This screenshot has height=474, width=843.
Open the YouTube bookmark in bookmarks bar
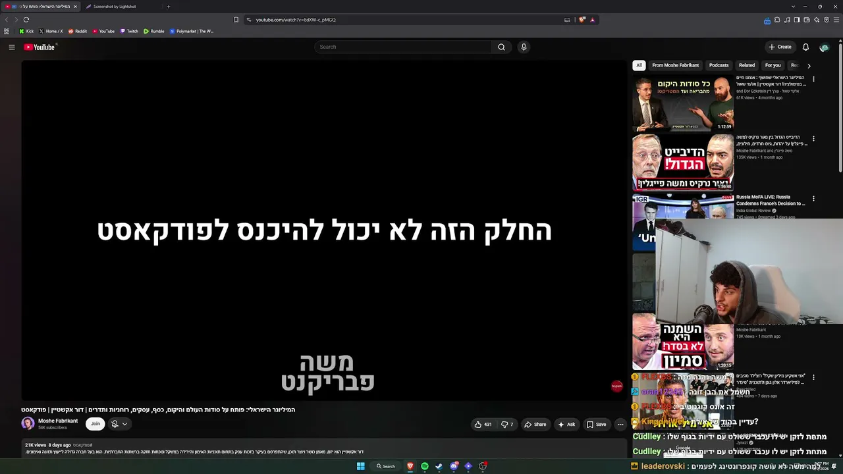(x=103, y=31)
